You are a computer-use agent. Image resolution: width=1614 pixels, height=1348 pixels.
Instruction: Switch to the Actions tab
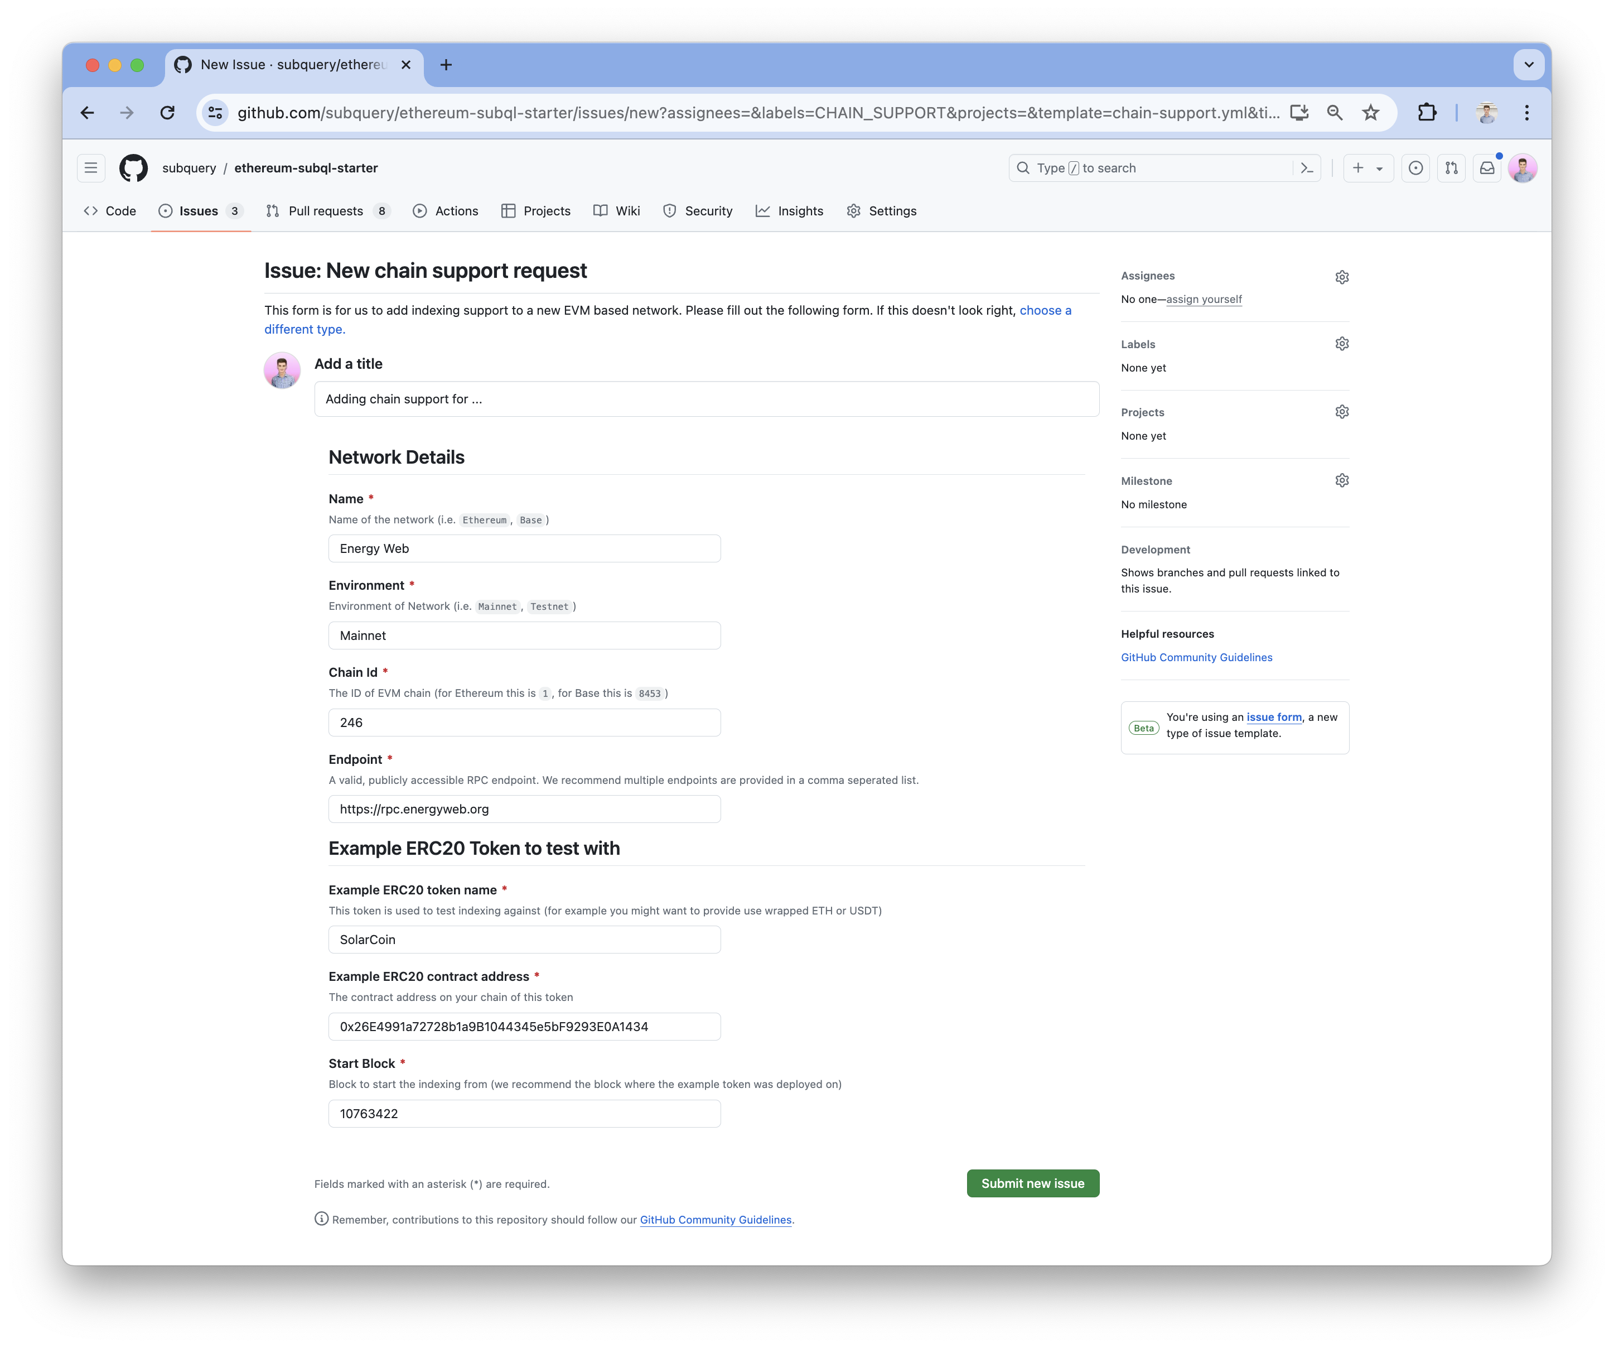click(x=446, y=211)
